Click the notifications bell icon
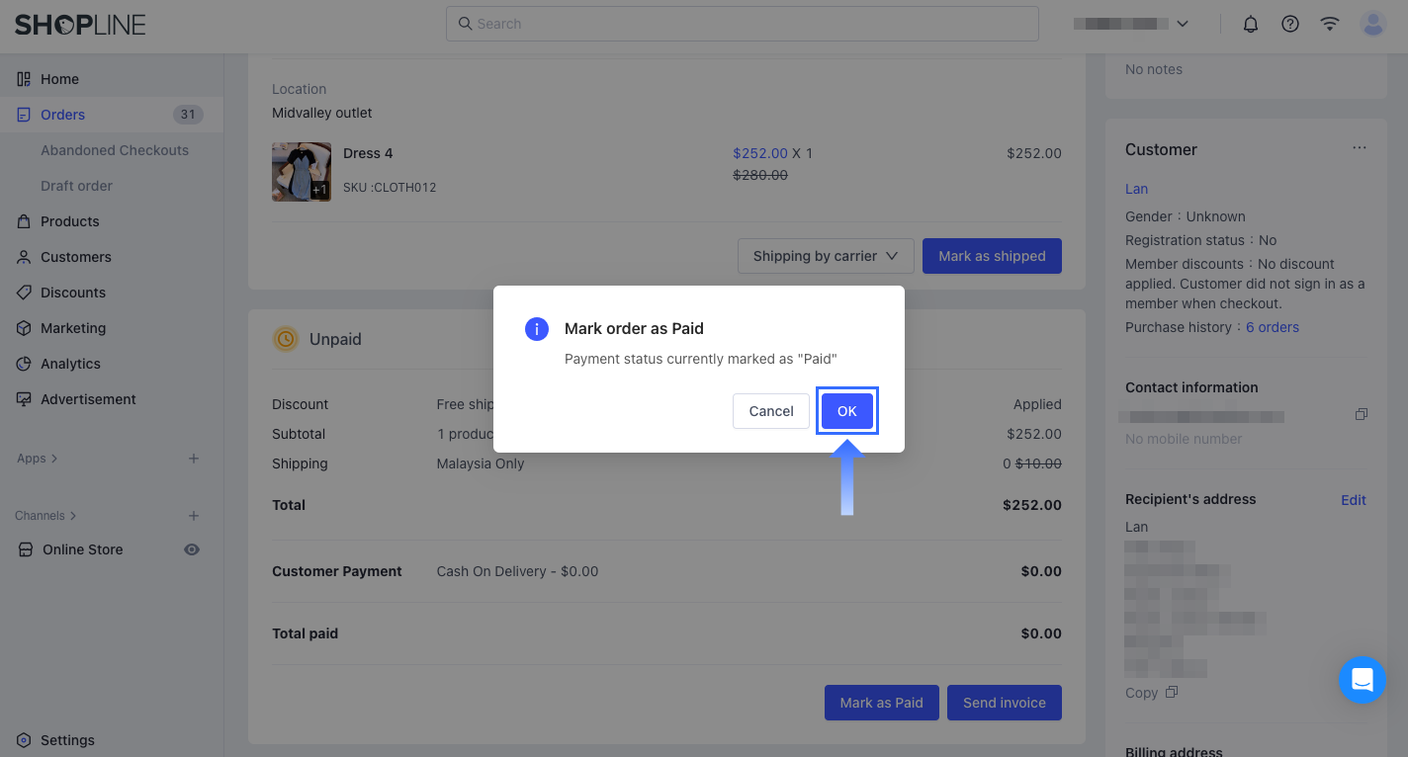The image size is (1408, 757). tap(1251, 24)
